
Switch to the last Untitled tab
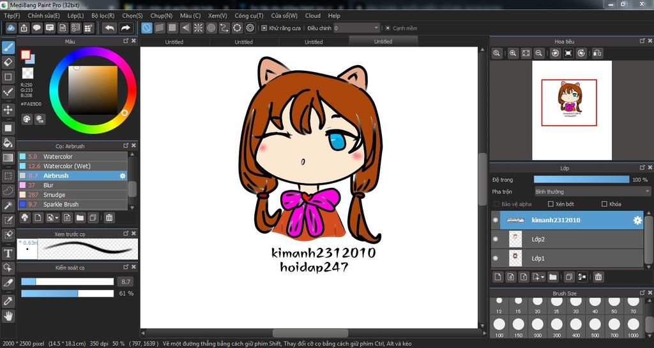pyautogui.click(x=383, y=41)
